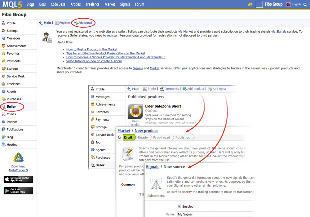This screenshot has width=310, height=217.
Task: Select the Published stage step
Action: pyautogui.click(x=183, y=137)
